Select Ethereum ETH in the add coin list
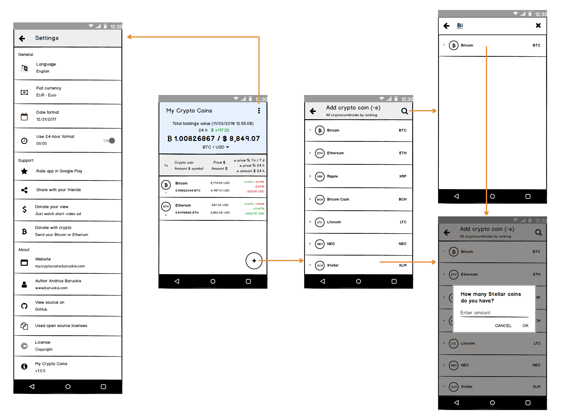The image size is (561, 420). click(359, 153)
